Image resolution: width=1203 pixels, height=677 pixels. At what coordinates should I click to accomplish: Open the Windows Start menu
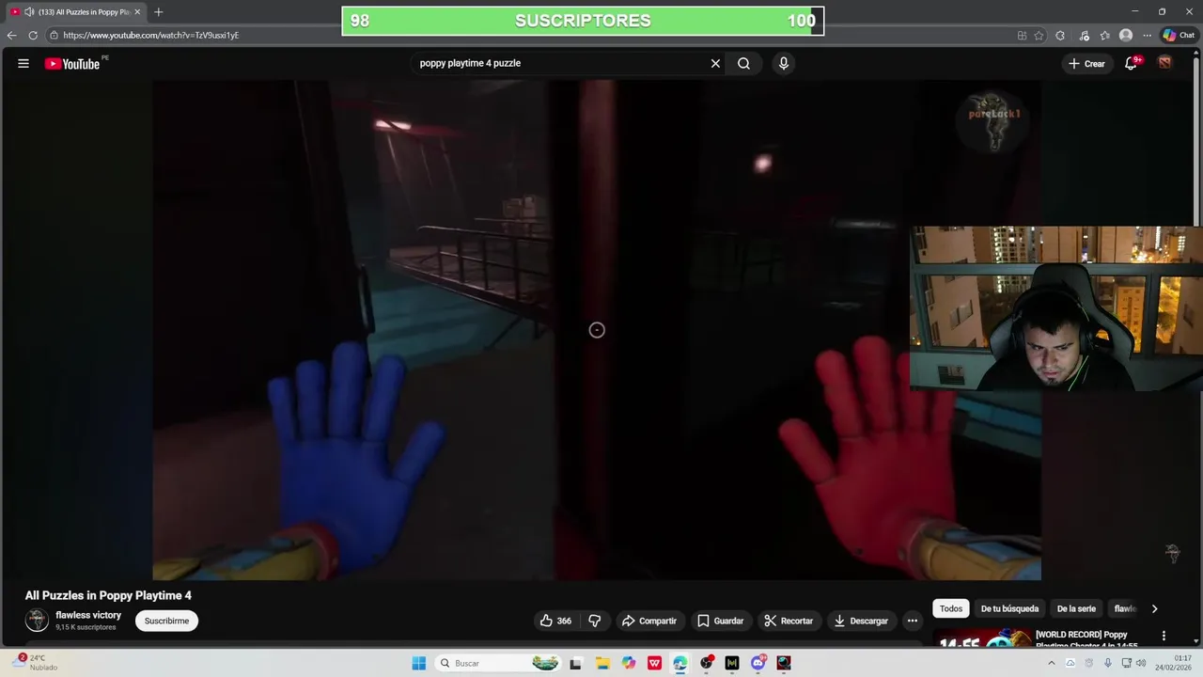(419, 663)
